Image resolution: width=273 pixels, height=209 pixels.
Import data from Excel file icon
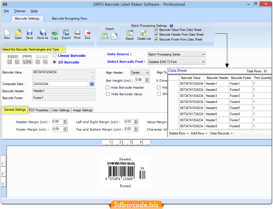105,36
